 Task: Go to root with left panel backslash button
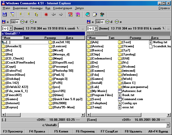(x=78, y=28)
